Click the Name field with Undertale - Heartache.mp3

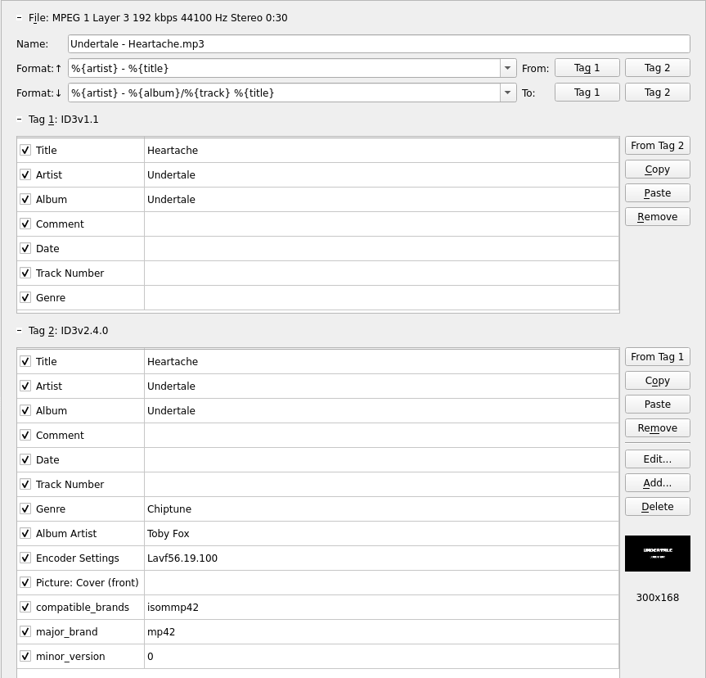coord(379,43)
